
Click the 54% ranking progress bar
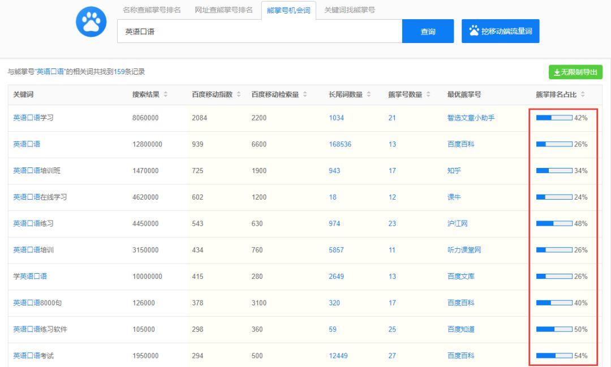(x=554, y=356)
